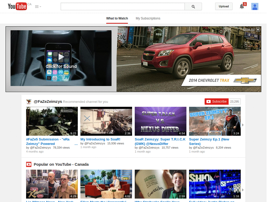Open the menu dots beside FaZe5 Submission video
The image size is (270, 202).
pos(76,144)
